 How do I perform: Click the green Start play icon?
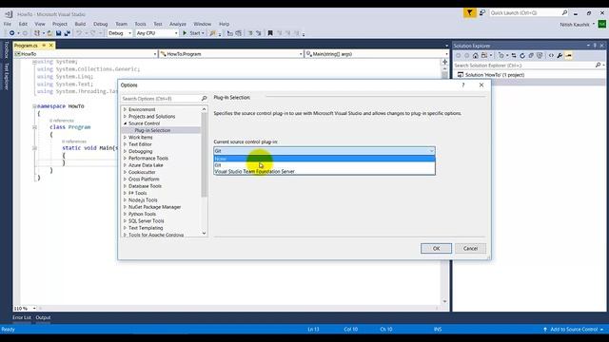pos(185,33)
